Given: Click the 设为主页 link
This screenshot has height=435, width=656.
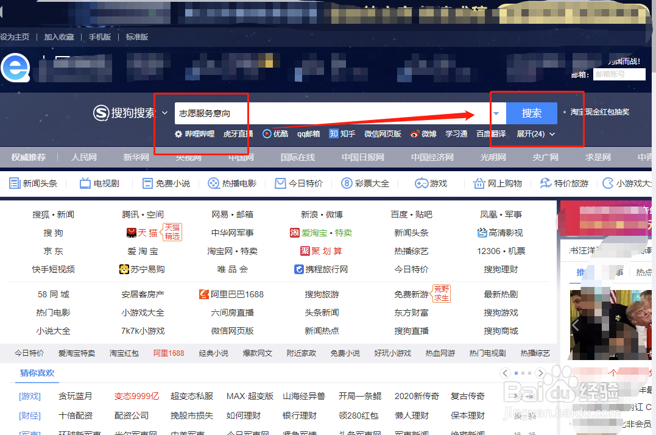Looking at the screenshot, I should pos(15,37).
